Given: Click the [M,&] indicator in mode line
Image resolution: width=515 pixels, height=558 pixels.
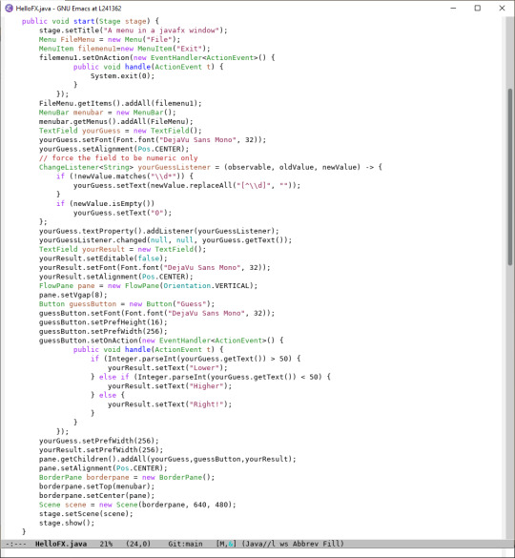Looking at the screenshot, I should pos(226,544).
